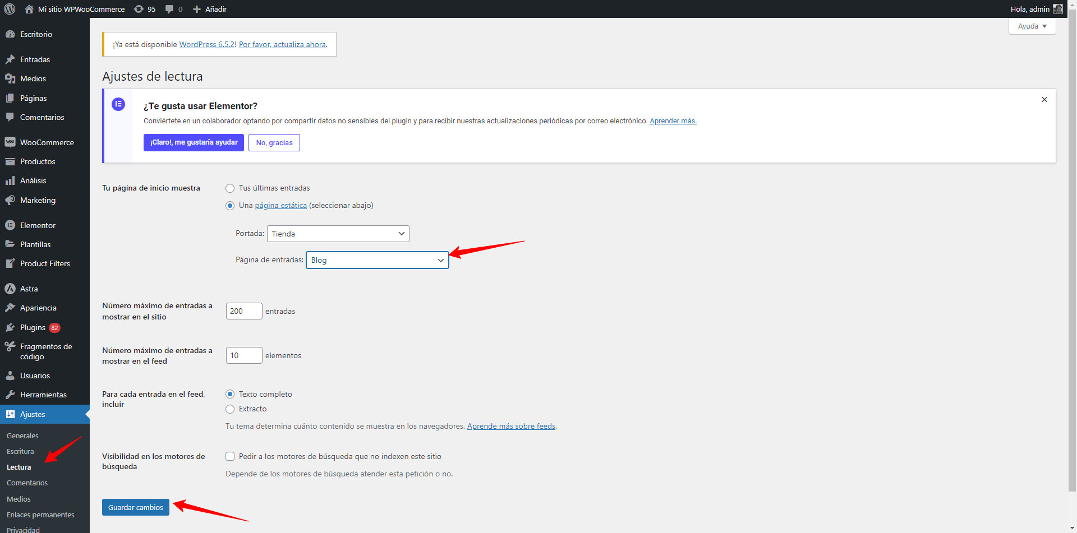Screen dimensions: 1077x533
Task: Click '¡Claro!, me gustaría ayudar' button
Action: point(194,142)
